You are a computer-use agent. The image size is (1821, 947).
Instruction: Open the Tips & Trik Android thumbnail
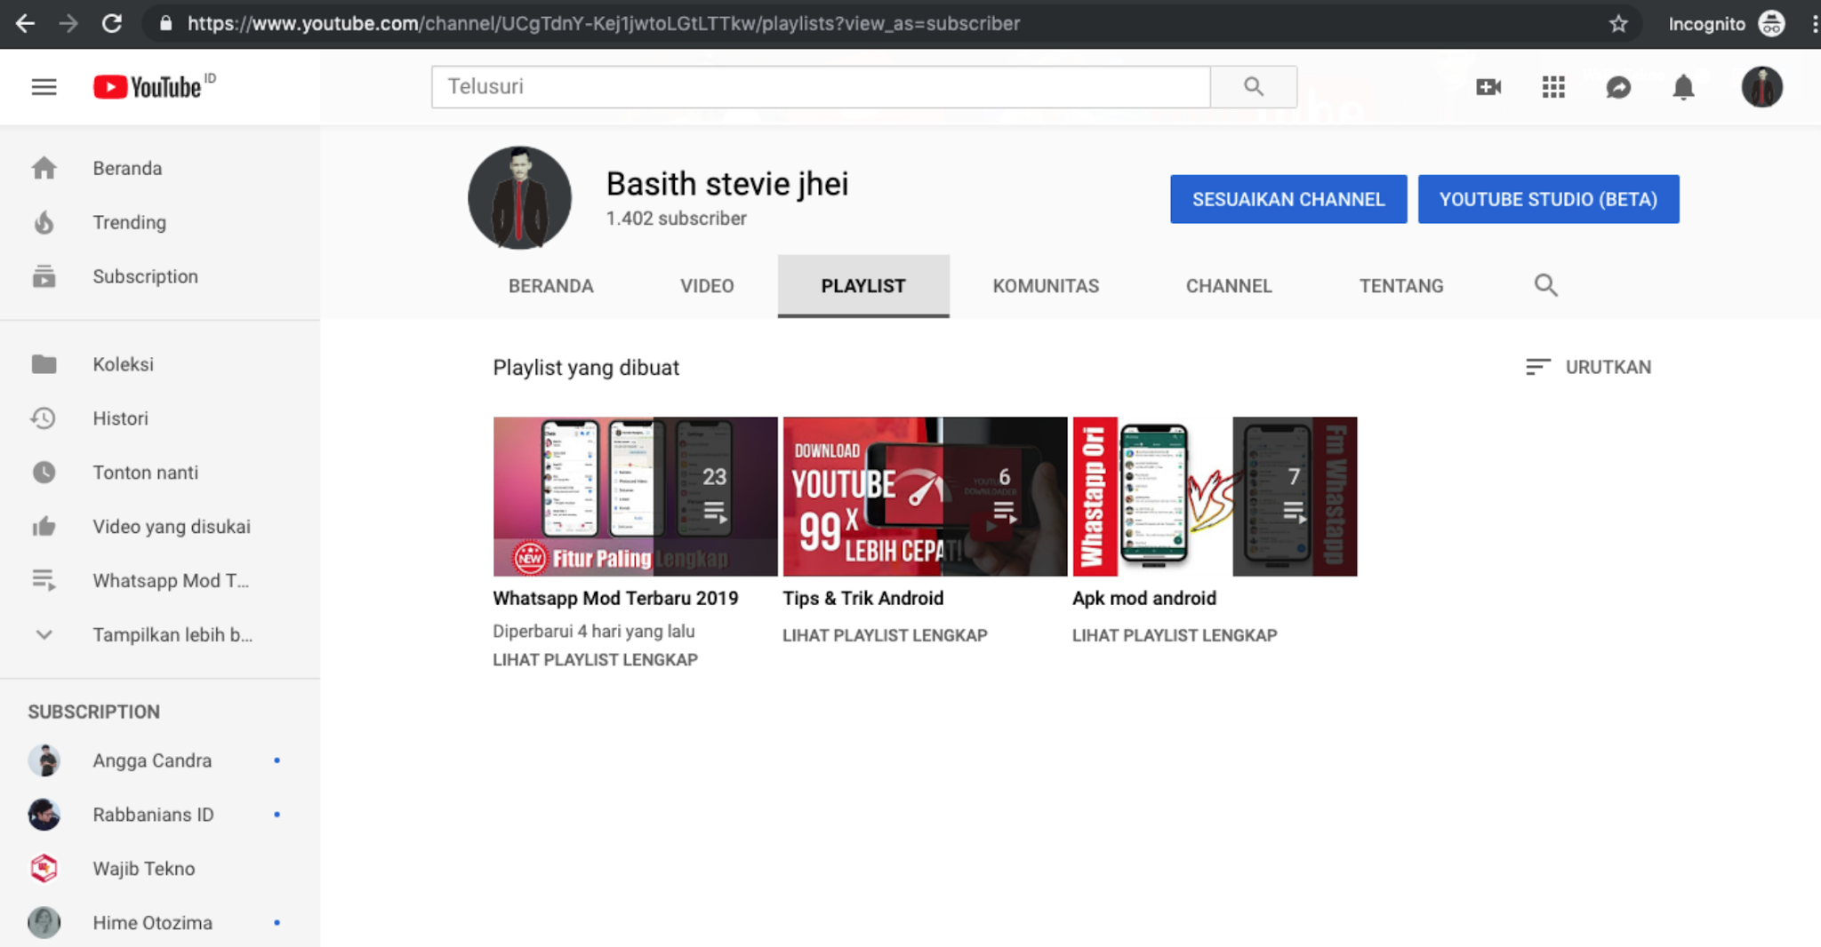click(x=925, y=497)
